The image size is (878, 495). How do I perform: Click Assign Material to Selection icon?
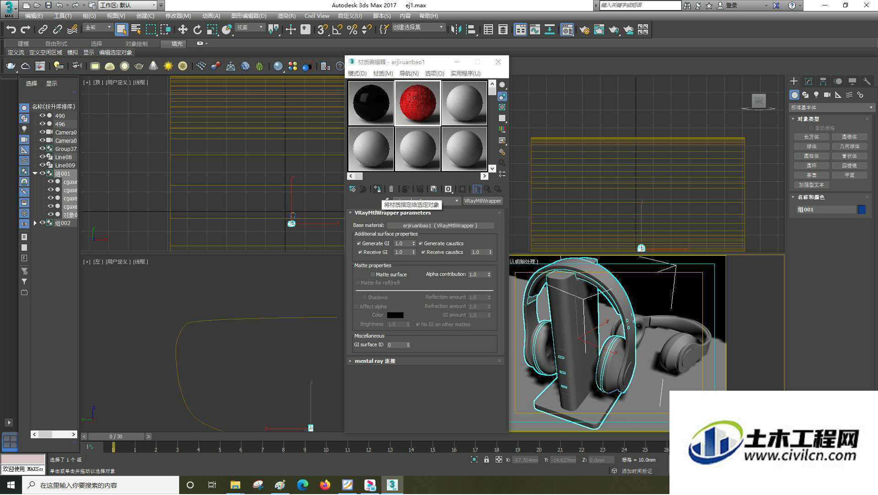(377, 189)
